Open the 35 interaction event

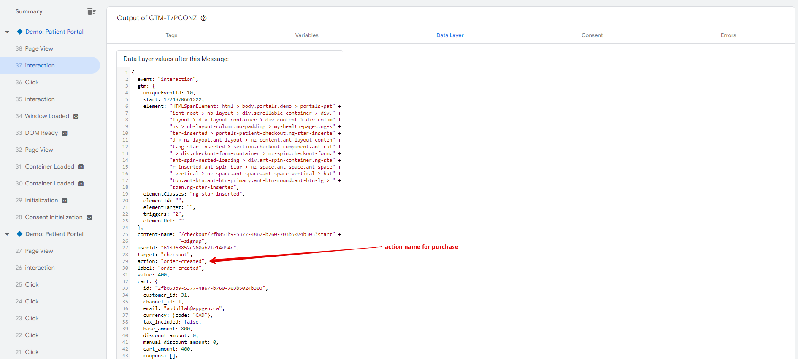point(40,99)
